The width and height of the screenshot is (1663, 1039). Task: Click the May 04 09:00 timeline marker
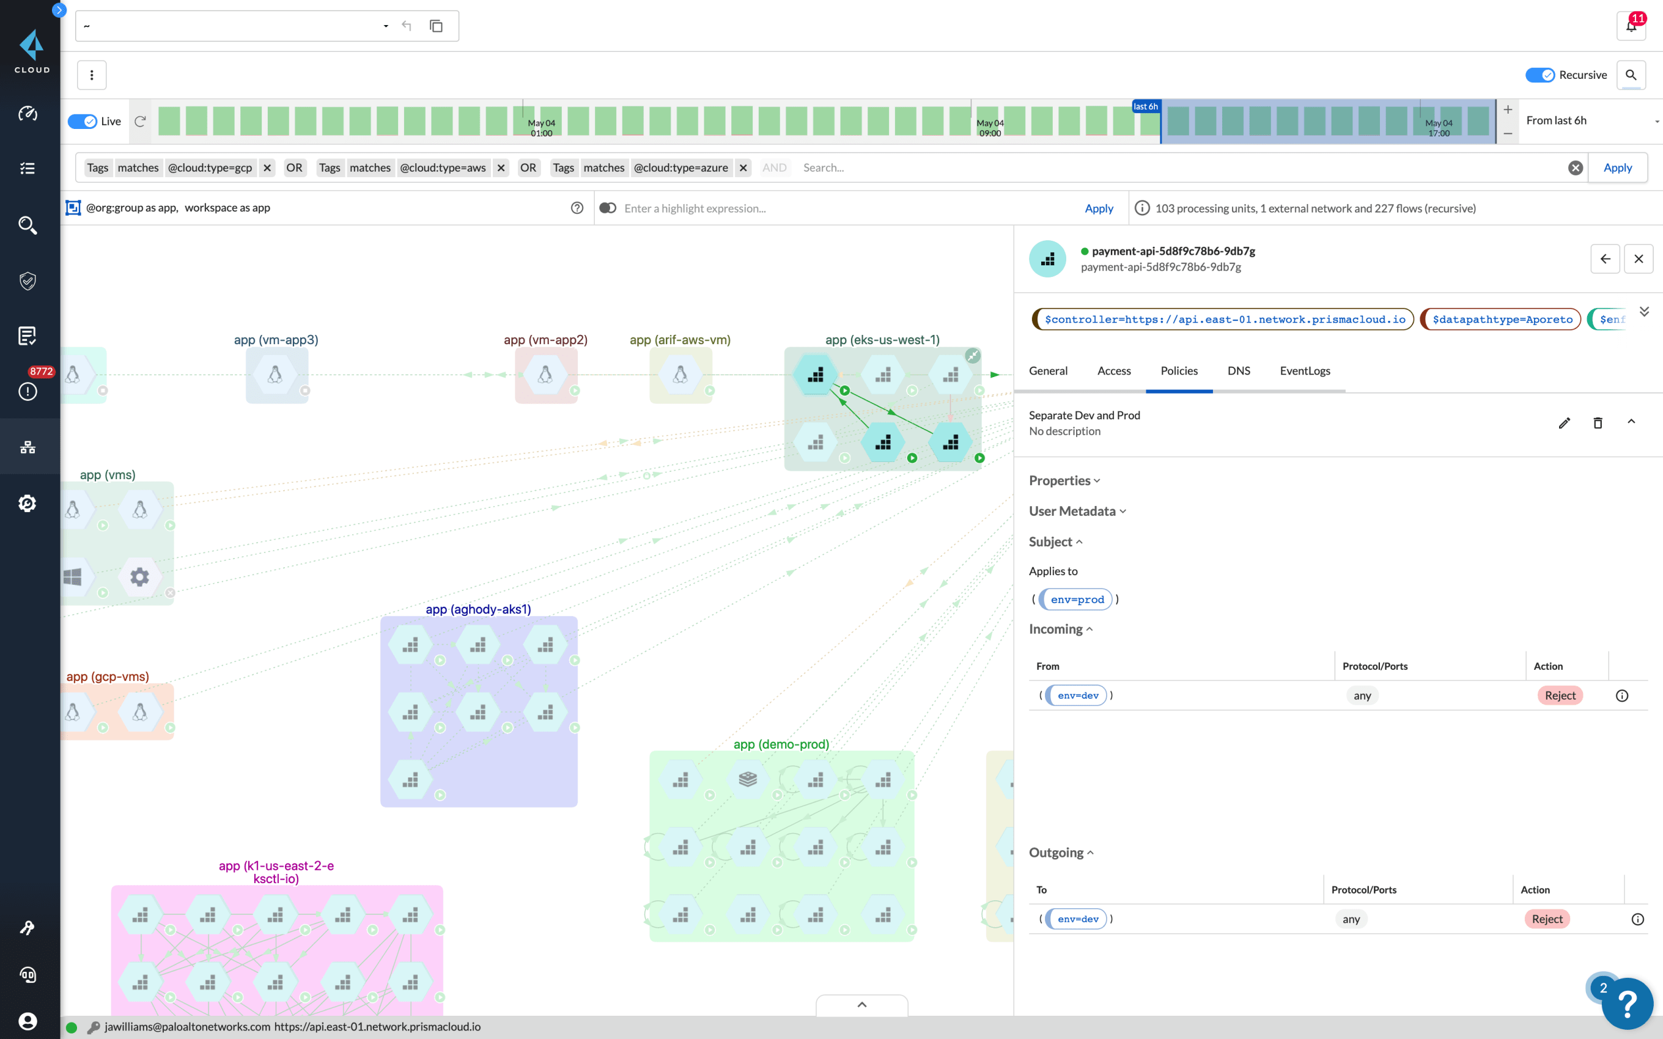[990, 127]
